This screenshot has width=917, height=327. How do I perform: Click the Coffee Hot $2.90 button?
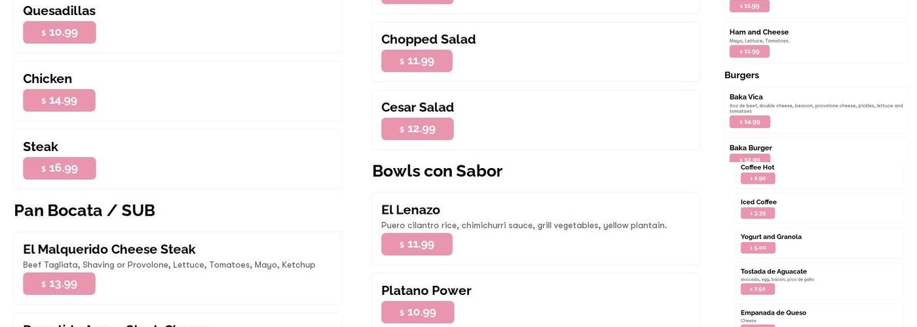(x=757, y=179)
